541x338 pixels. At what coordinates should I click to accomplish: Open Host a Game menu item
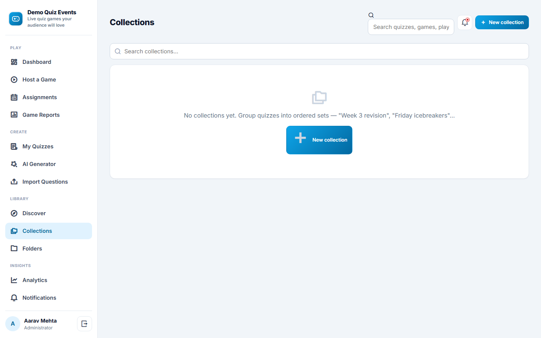coord(48,80)
